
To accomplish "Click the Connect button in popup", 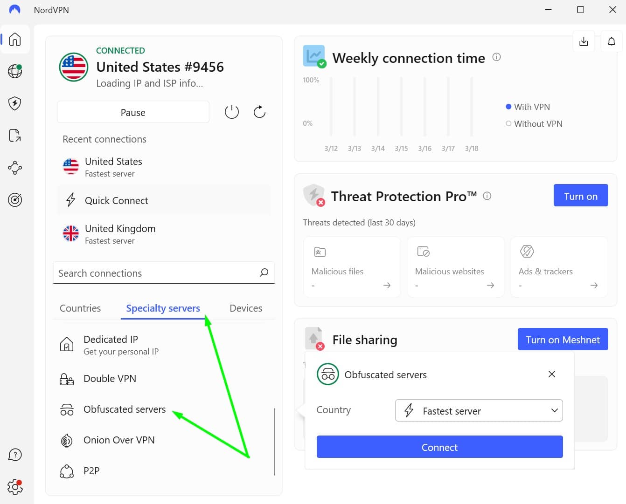I will click(439, 447).
